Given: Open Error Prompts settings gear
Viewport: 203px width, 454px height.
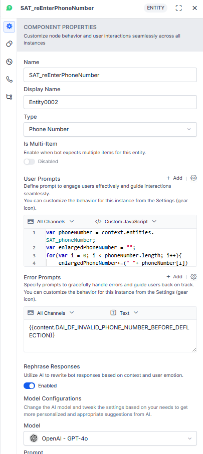Looking at the screenshot, I should click(193, 276).
